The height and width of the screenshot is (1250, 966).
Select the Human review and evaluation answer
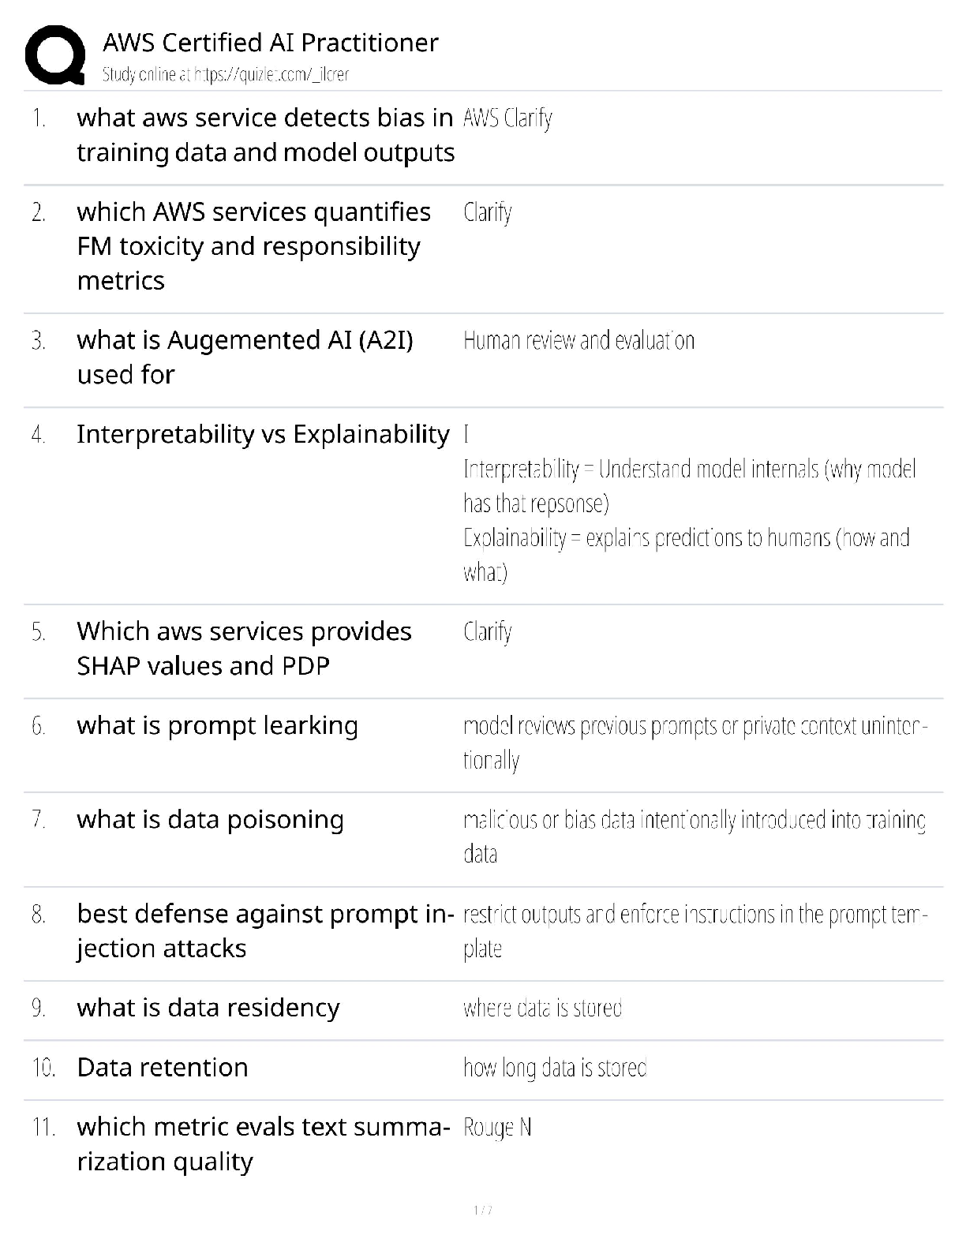tap(578, 341)
